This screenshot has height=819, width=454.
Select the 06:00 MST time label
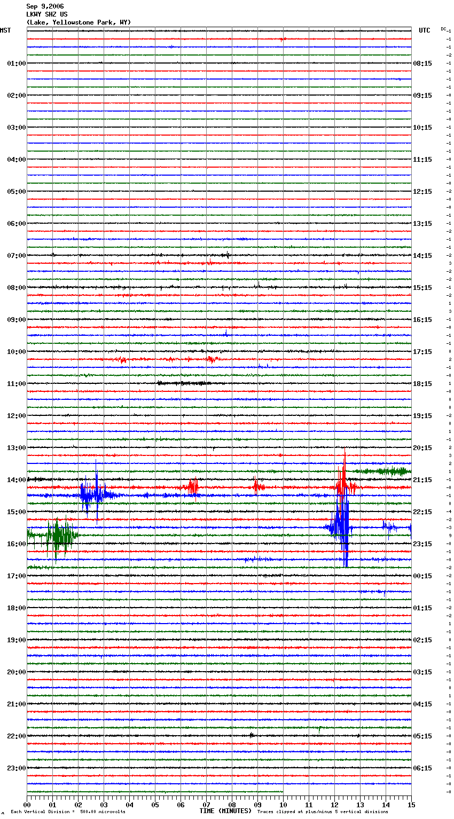click(x=16, y=224)
